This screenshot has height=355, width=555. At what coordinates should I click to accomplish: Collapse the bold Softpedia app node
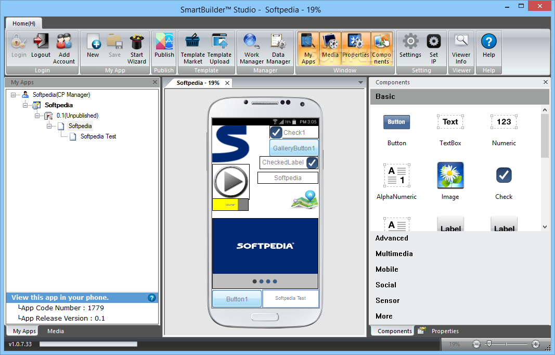tap(25, 105)
